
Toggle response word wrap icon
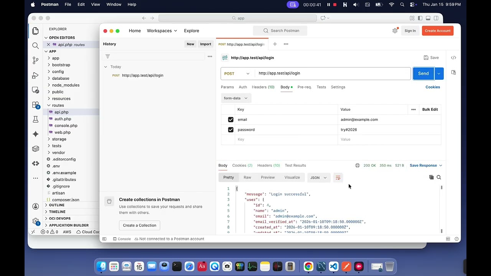coord(338,177)
